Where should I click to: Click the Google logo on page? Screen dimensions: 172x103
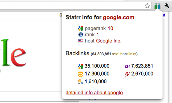pyautogui.click(x=13, y=53)
